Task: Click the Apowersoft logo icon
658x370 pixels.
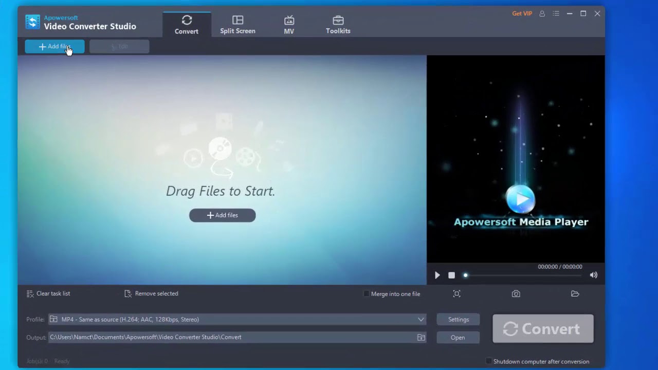Action: 32,22
